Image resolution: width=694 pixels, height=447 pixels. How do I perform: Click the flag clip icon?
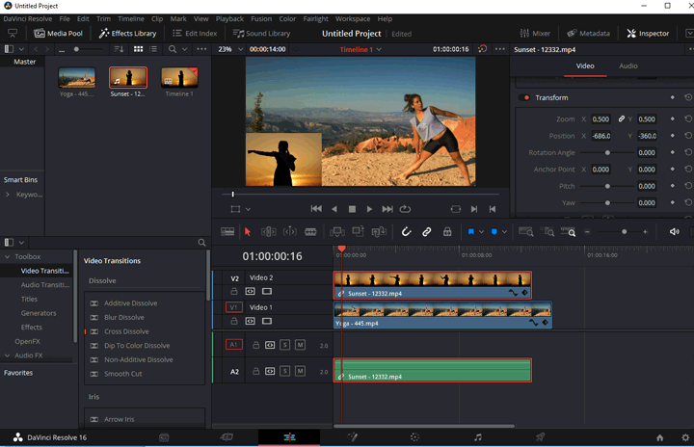click(471, 232)
